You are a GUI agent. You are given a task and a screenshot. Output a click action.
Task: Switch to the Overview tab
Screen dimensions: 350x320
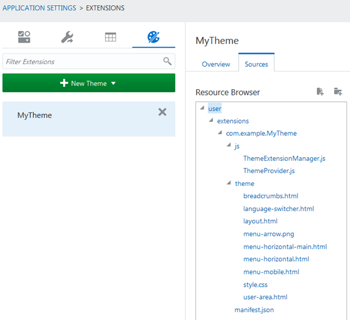(216, 64)
